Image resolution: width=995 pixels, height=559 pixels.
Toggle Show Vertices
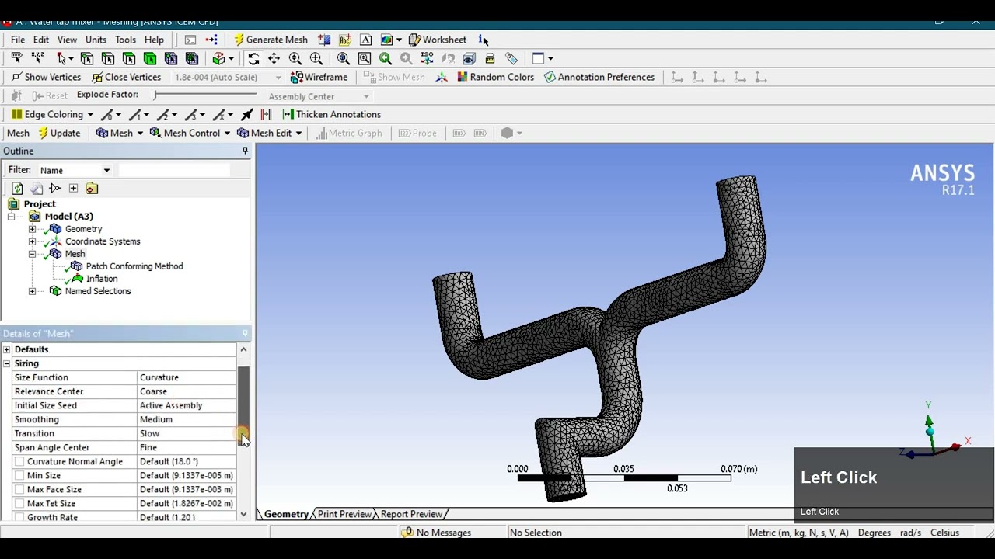(x=46, y=77)
